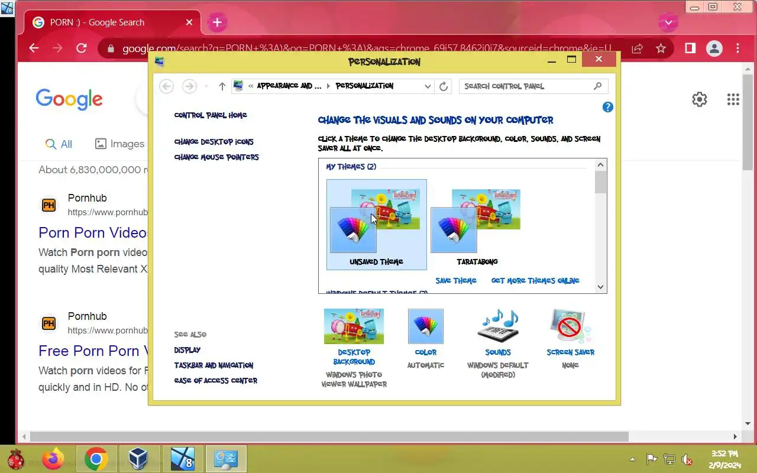
Task: Click the themes list scrollbar thumb
Action: click(601, 183)
